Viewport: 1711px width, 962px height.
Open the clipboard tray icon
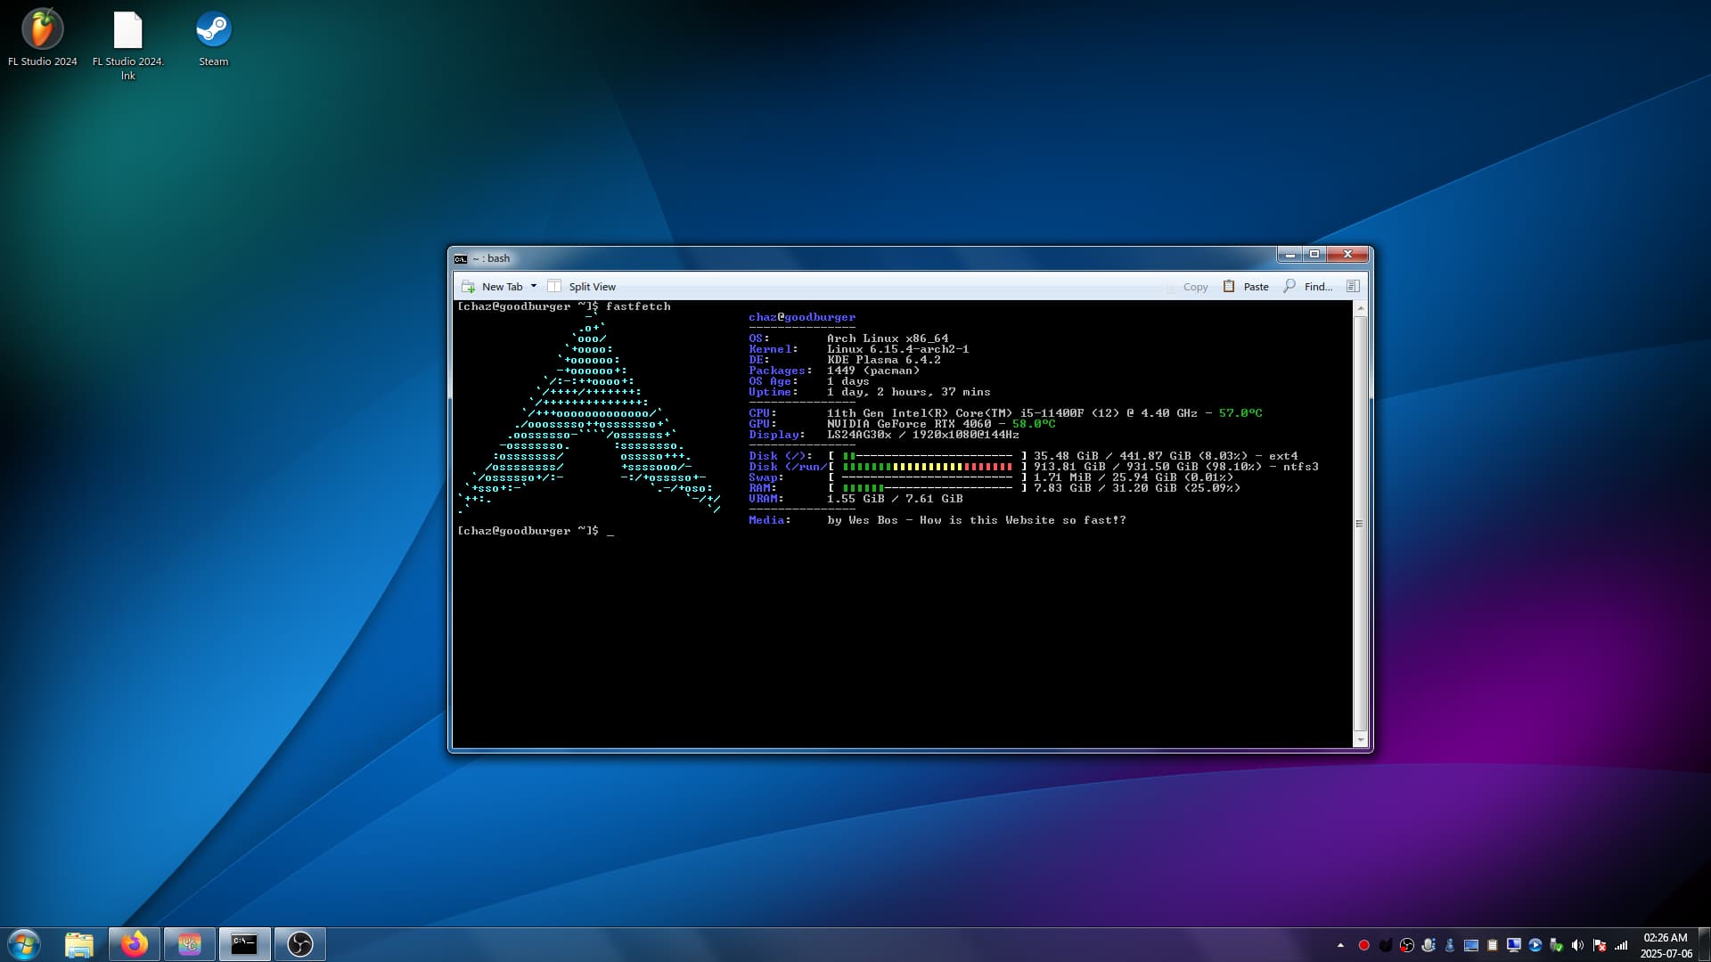coord(1493,945)
